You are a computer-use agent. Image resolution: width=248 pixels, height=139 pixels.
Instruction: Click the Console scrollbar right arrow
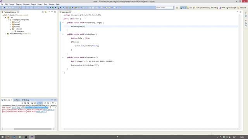(x=53, y=129)
